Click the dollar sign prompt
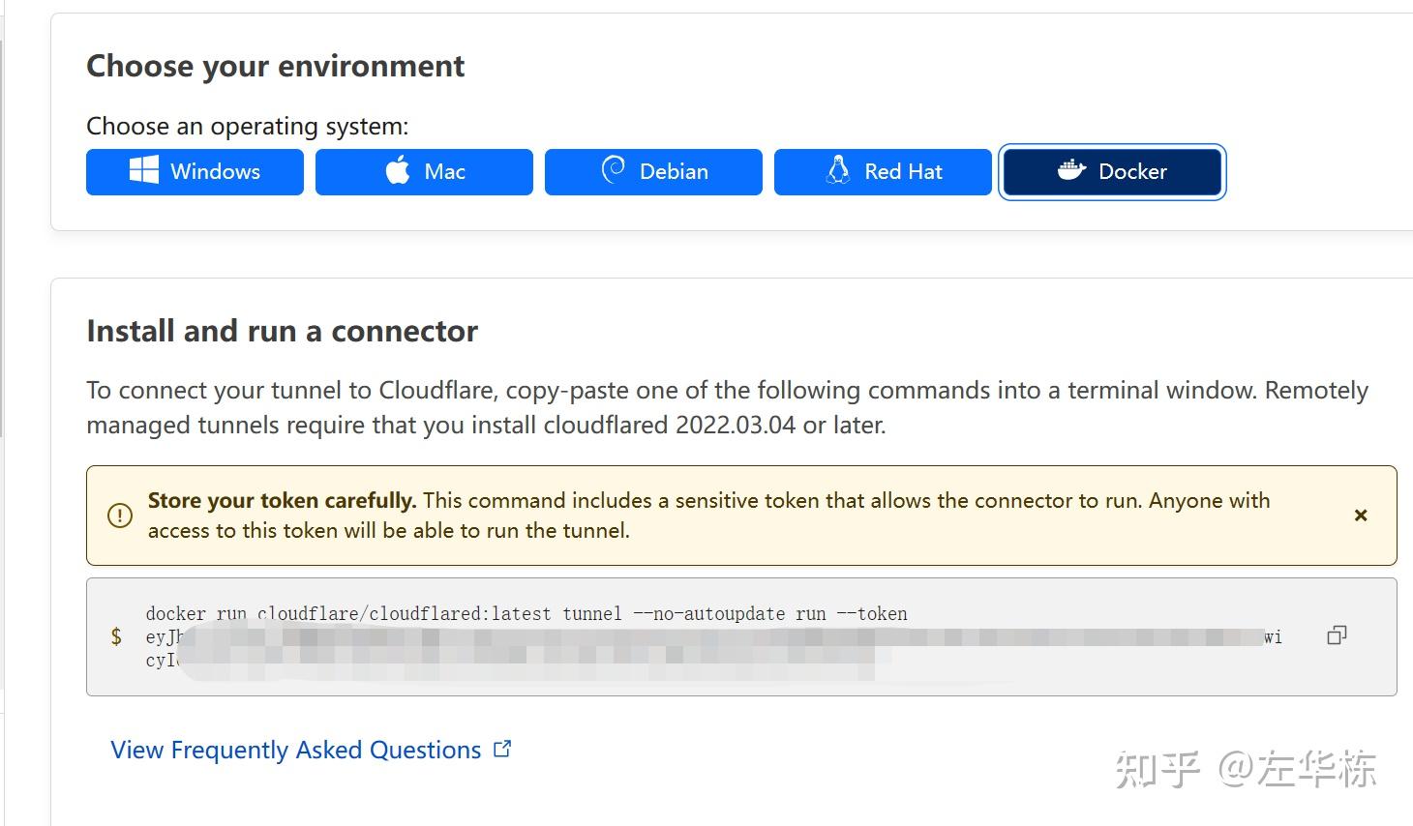 pyautogui.click(x=116, y=636)
